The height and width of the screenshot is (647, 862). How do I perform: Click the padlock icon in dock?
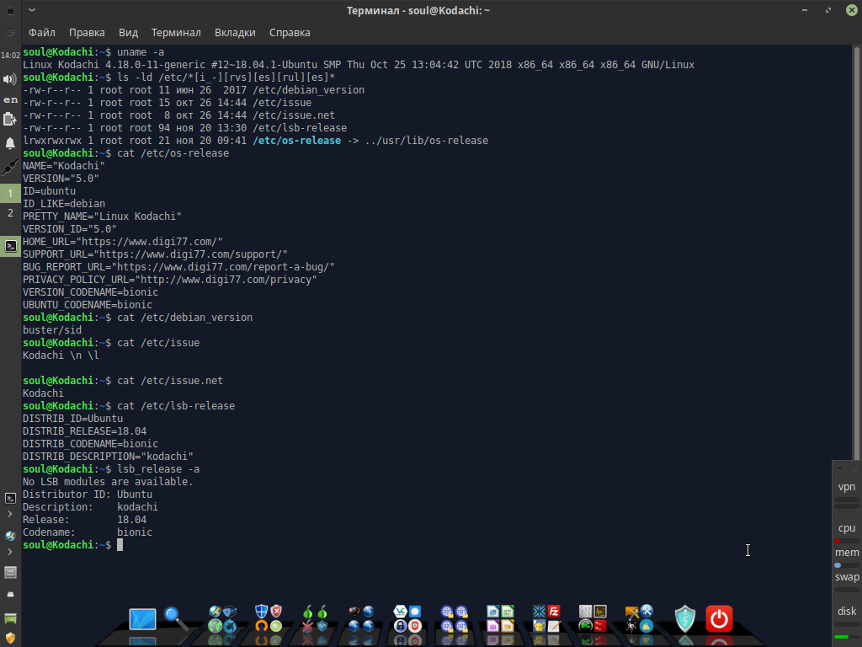[400, 626]
